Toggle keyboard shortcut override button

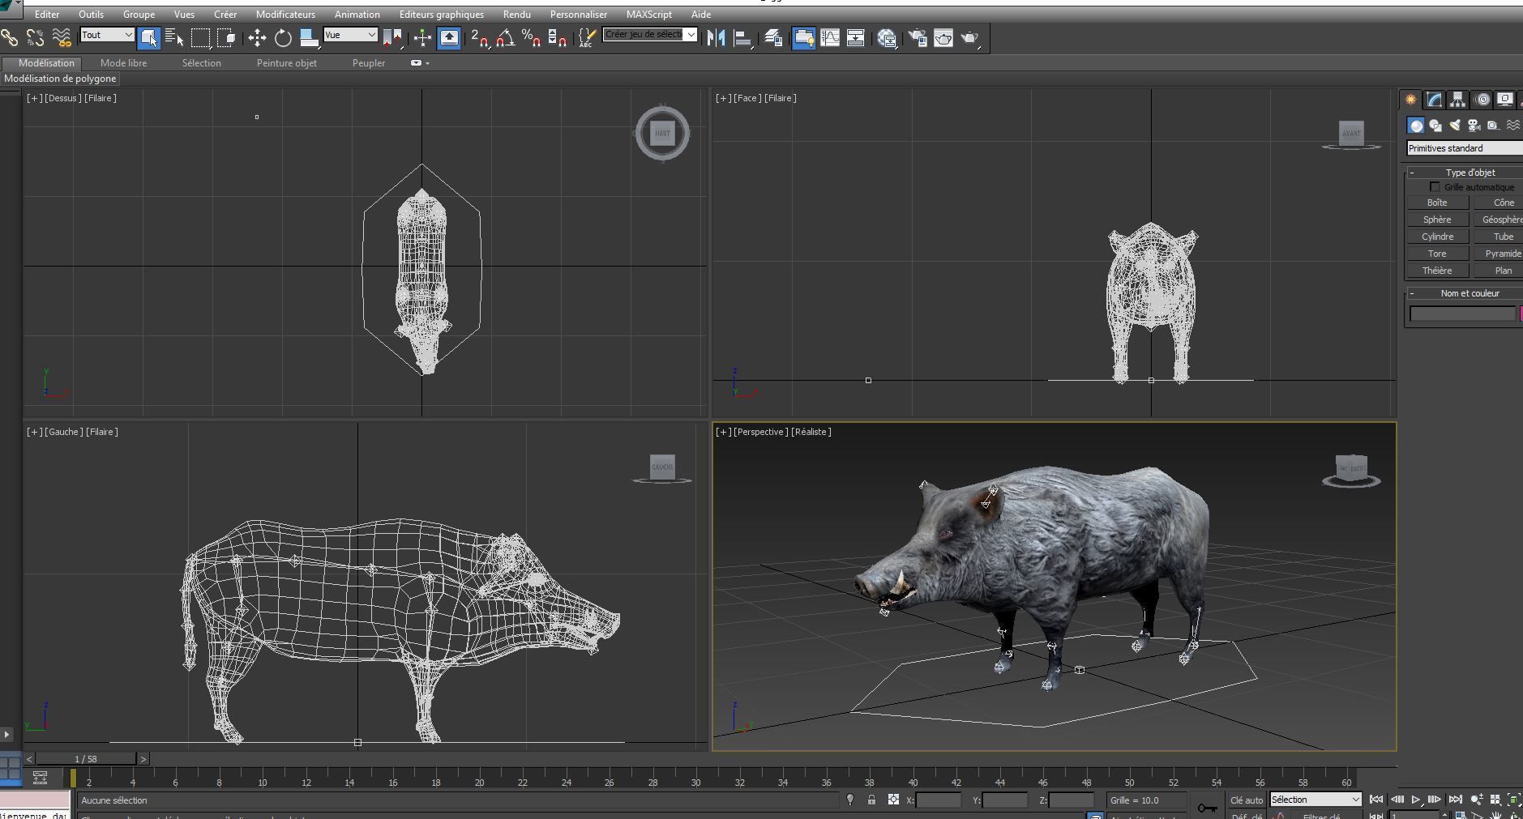point(449,37)
